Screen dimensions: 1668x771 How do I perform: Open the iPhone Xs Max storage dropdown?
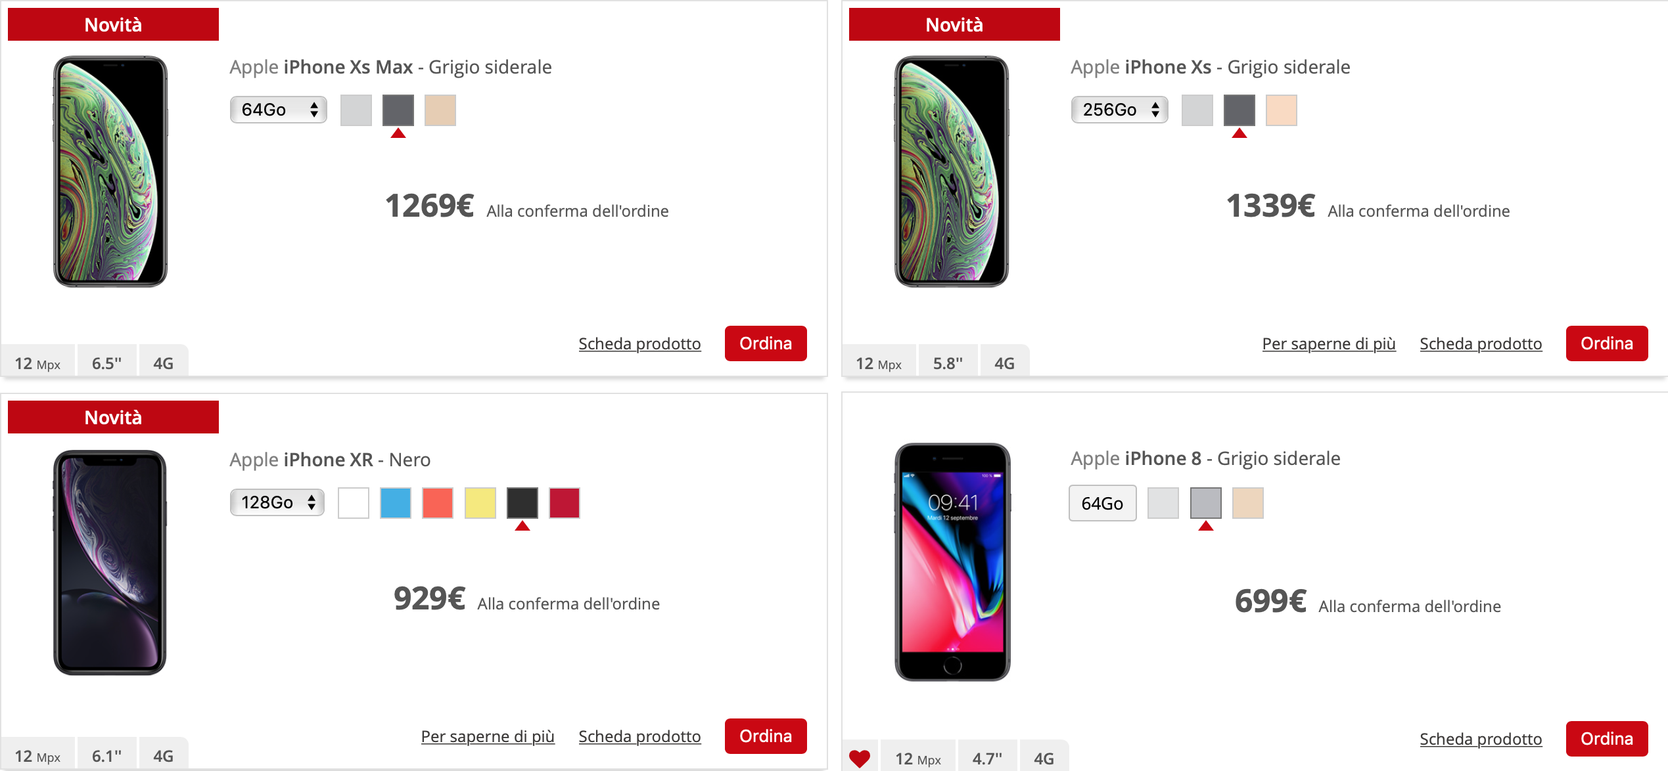[279, 110]
